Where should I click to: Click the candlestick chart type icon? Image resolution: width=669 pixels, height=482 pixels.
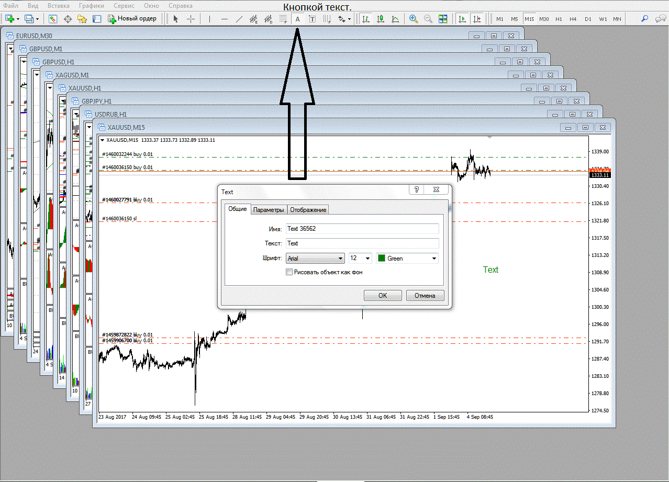tap(381, 19)
